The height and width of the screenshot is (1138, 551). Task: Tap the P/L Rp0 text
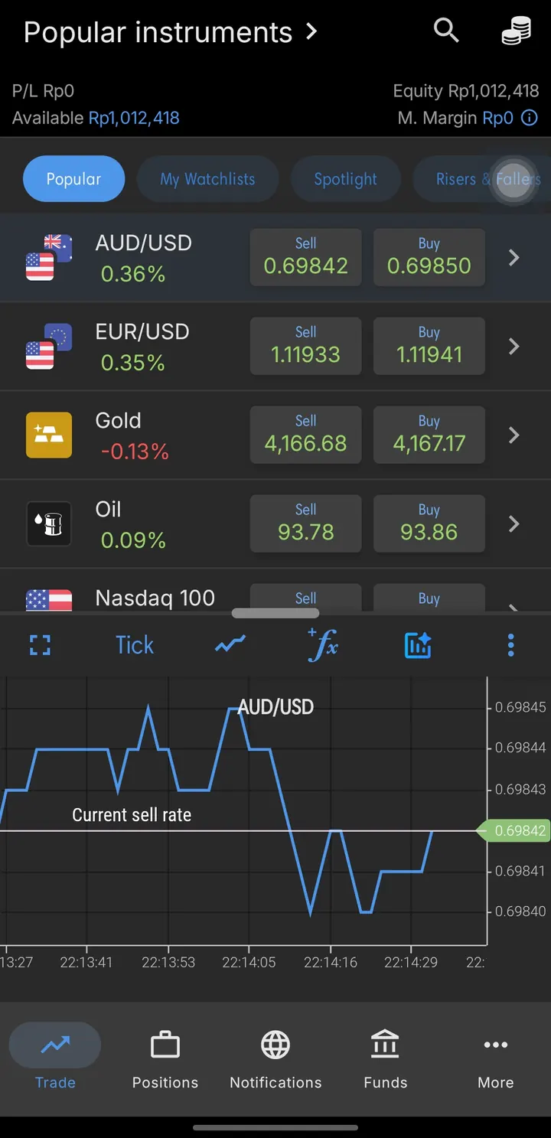click(43, 91)
